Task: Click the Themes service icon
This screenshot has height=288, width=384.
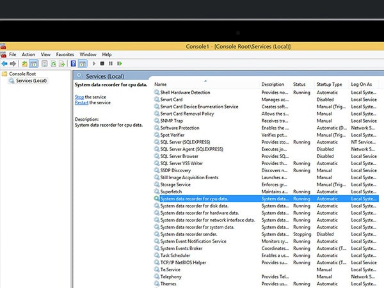Action: [157, 284]
